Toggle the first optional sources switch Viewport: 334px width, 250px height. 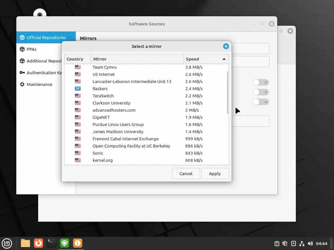coord(261,82)
